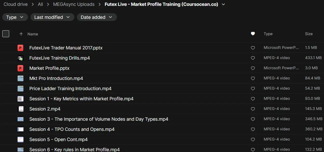The image size is (324, 152).
Task: Select Mkt Pro Introduction.mp4 file name
Action: coord(56,78)
